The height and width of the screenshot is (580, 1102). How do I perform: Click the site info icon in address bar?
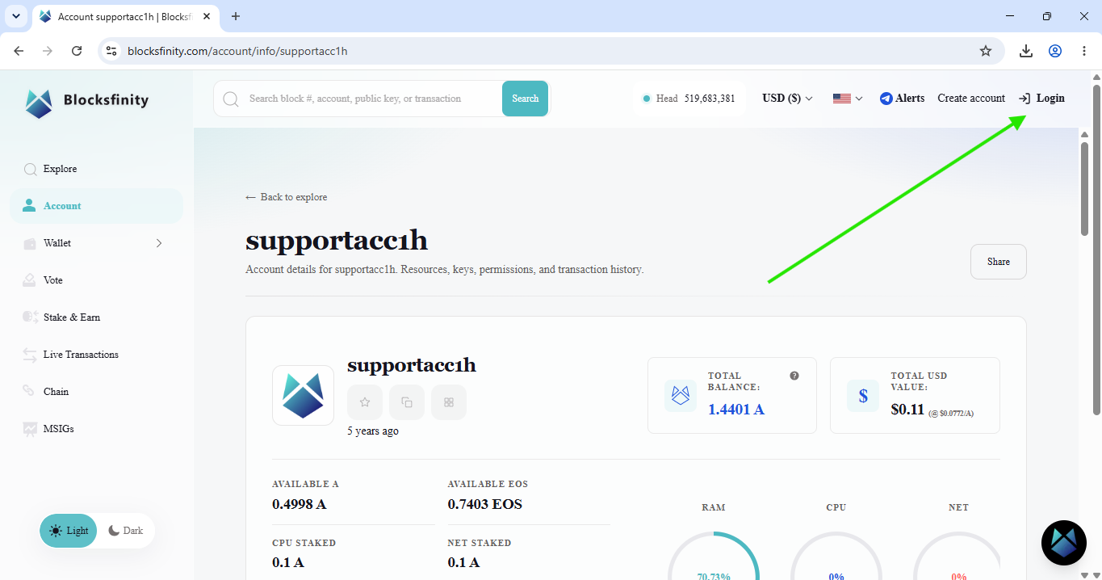[x=112, y=51]
